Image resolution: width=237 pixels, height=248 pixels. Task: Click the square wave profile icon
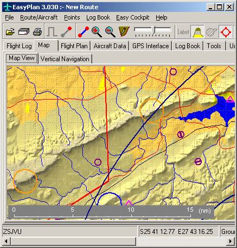(52, 32)
